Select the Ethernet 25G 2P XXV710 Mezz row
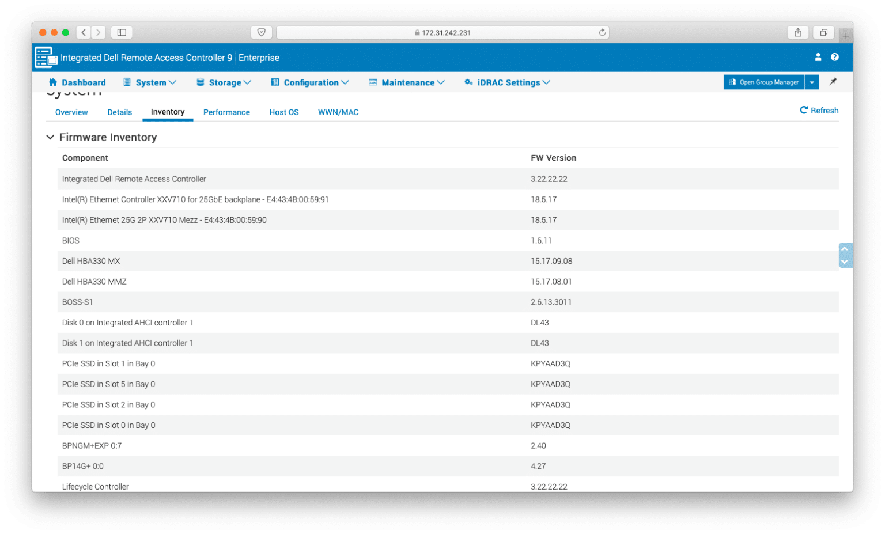885x534 pixels. pyautogui.click(x=448, y=220)
